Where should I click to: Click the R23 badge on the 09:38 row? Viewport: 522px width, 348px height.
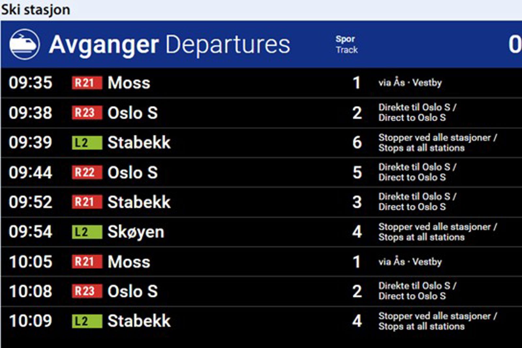pos(87,113)
